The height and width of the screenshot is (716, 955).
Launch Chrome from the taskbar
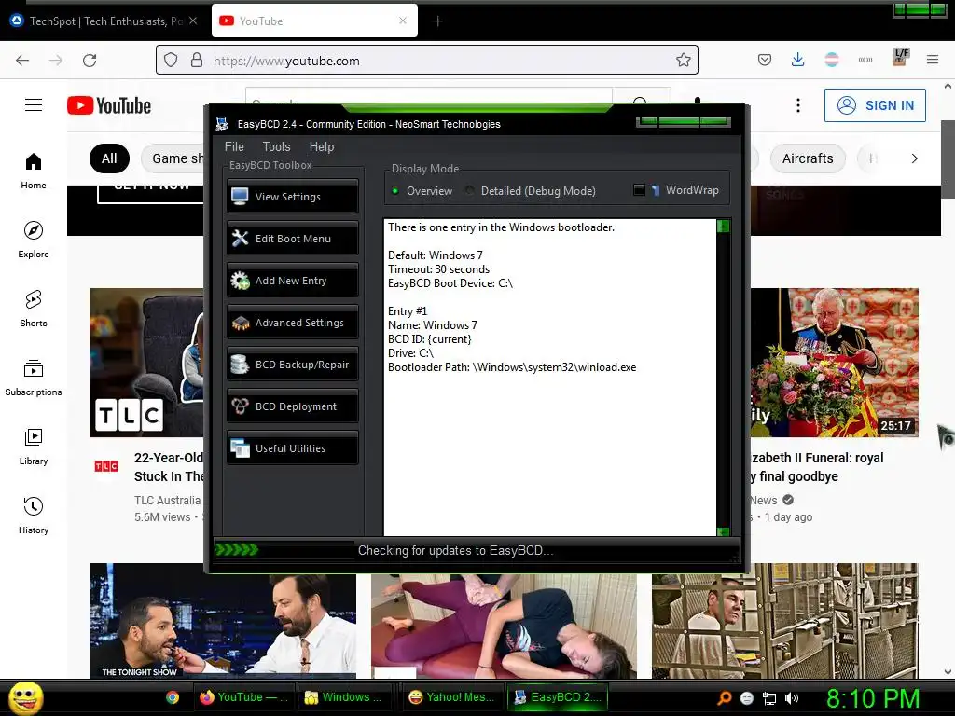[173, 697]
